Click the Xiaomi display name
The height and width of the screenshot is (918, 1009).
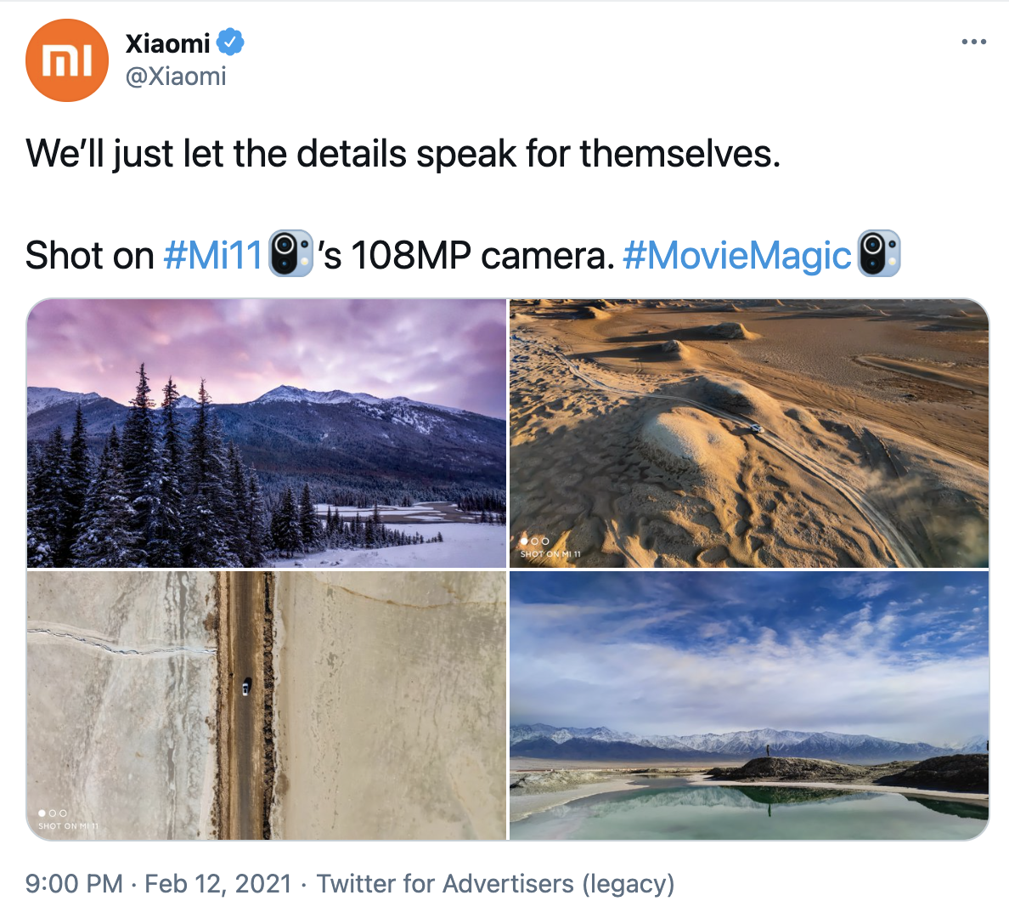167,43
